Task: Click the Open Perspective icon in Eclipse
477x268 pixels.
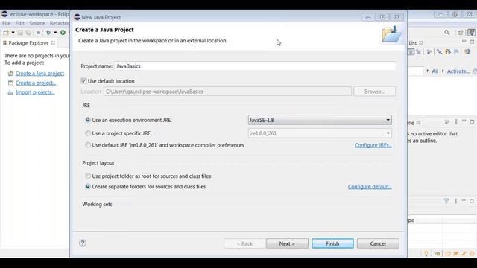Action: [461, 33]
